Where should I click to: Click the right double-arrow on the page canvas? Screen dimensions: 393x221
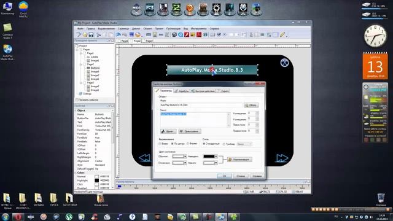(282, 158)
